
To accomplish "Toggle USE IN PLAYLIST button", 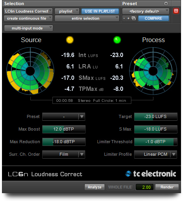I will [100, 11].
